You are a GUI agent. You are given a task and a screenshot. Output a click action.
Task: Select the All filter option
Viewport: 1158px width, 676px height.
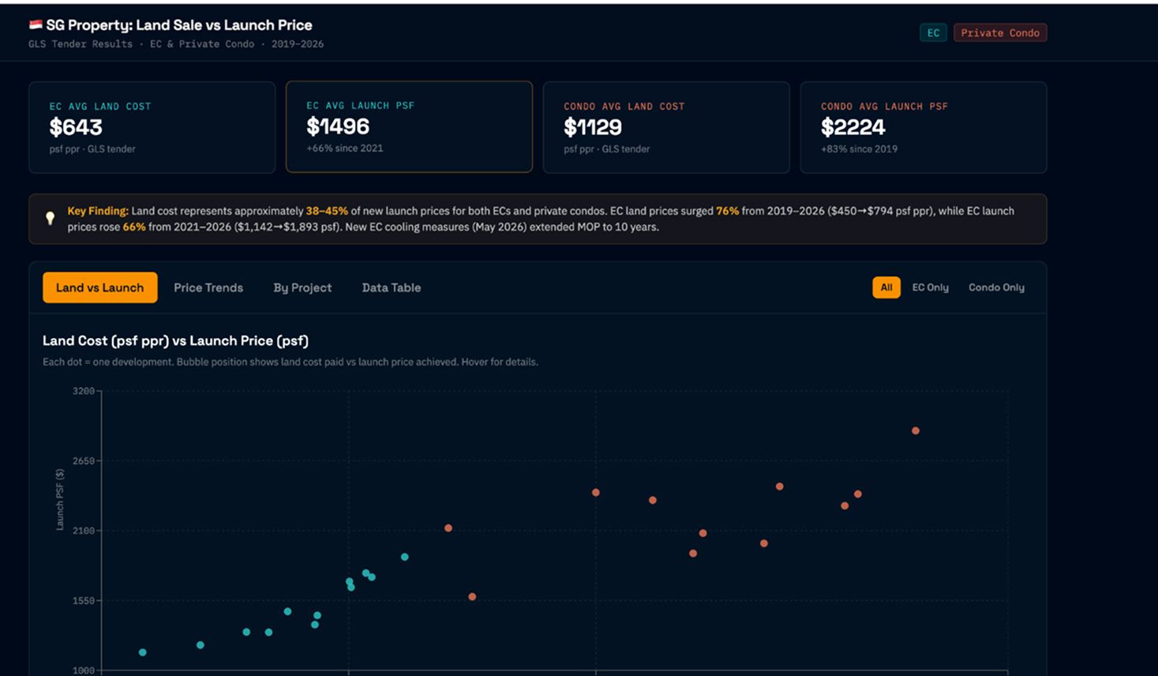[x=886, y=287]
